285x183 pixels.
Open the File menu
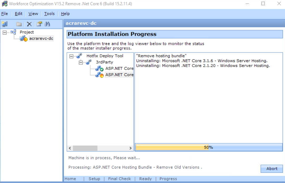click(4, 14)
